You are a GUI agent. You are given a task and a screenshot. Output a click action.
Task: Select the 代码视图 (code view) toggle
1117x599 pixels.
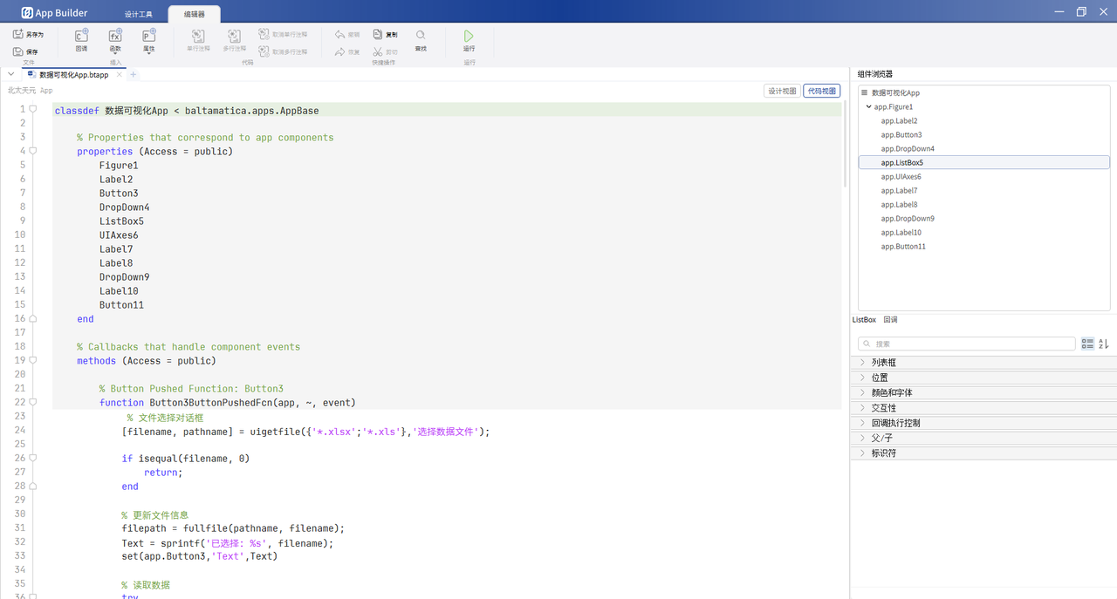pyautogui.click(x=822, y=91)
